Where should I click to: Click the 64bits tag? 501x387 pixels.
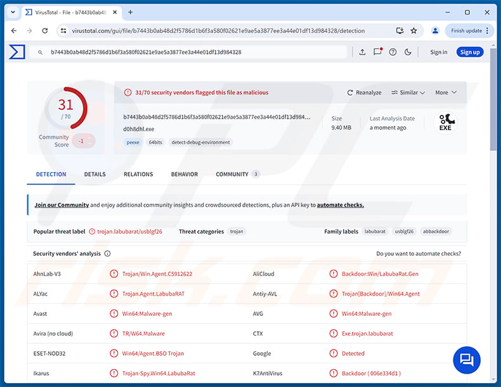point(155,142)
